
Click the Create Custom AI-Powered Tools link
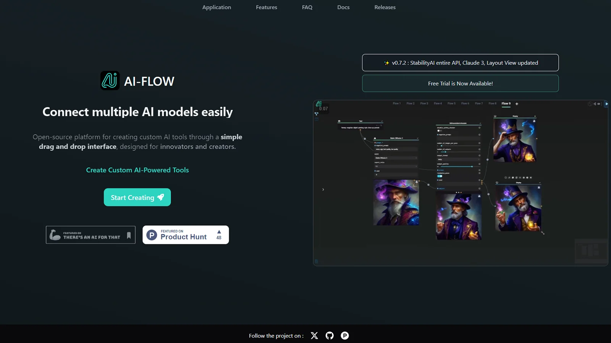pyautogui.click(x=137, y=170)
